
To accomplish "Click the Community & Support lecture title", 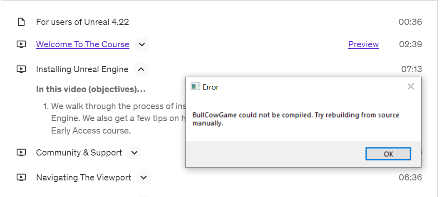I will pyautogui.click(x=79, y=153).
